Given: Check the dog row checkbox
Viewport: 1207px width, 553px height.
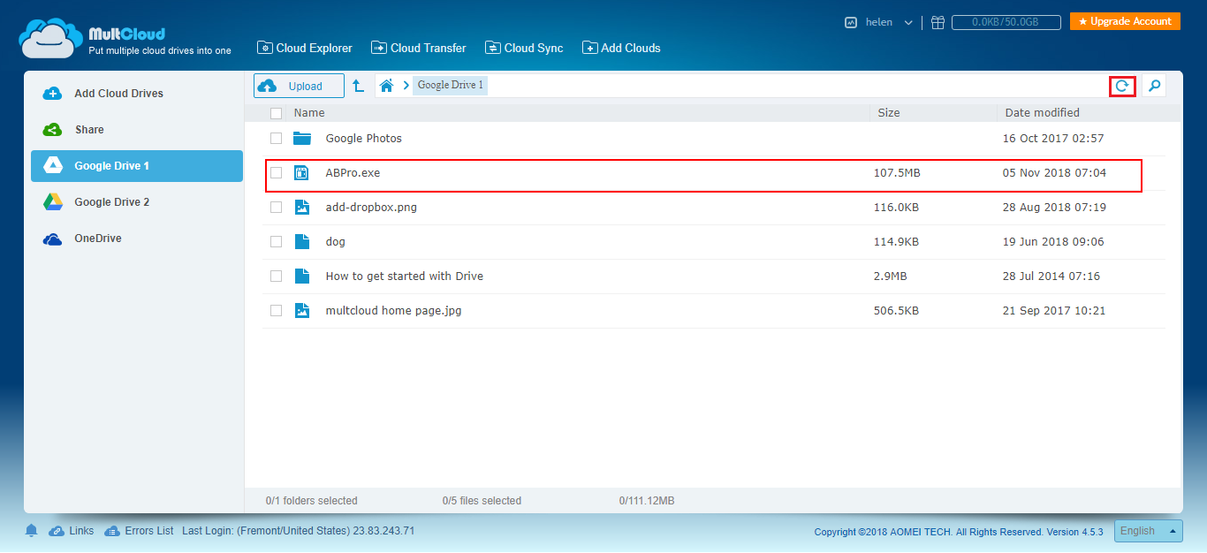Looking at the screenshot, I should [x=277, y=242].
